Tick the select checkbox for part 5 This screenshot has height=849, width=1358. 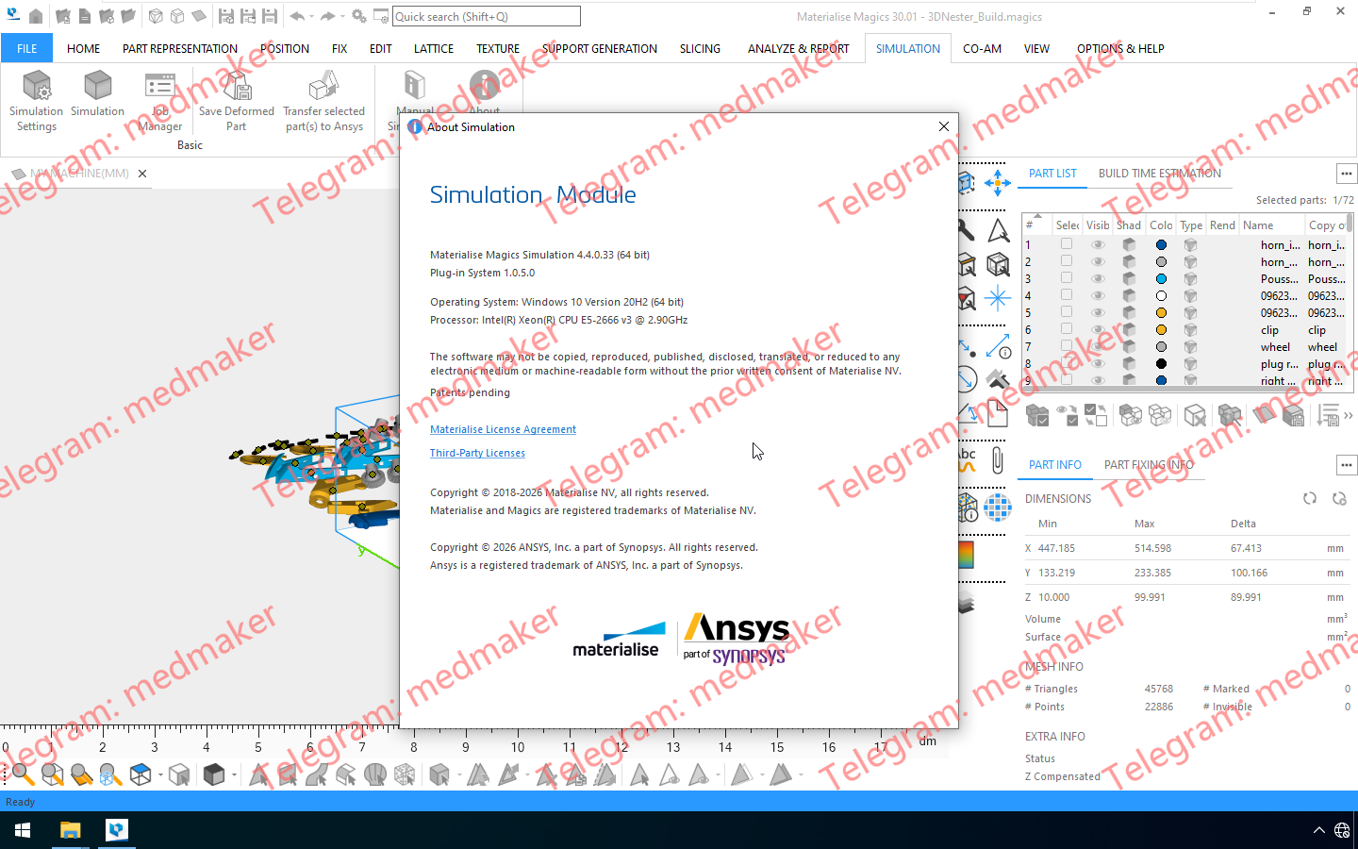tap(1067, 312)
